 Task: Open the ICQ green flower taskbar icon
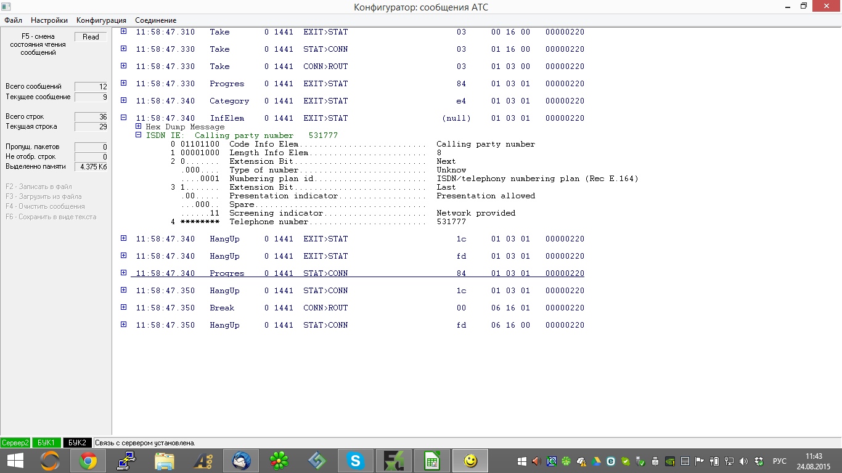[x=279, y=460]
